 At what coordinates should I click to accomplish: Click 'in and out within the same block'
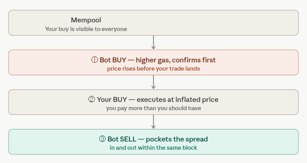point(154,148)
